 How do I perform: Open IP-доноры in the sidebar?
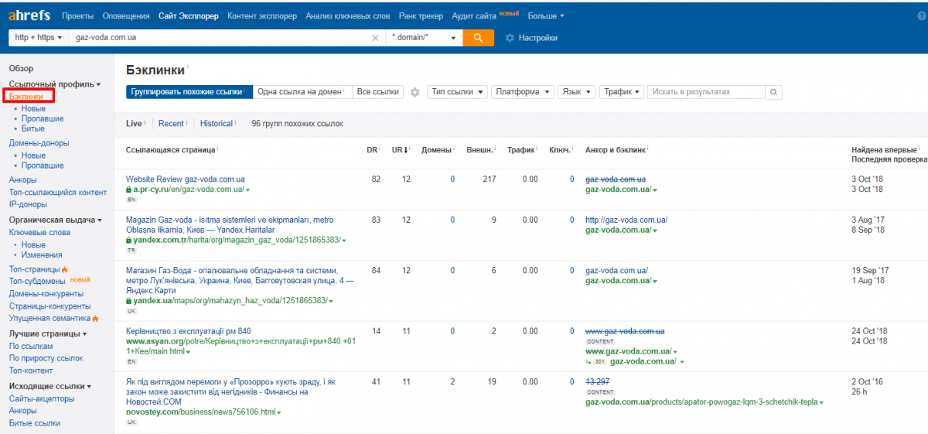28,205
